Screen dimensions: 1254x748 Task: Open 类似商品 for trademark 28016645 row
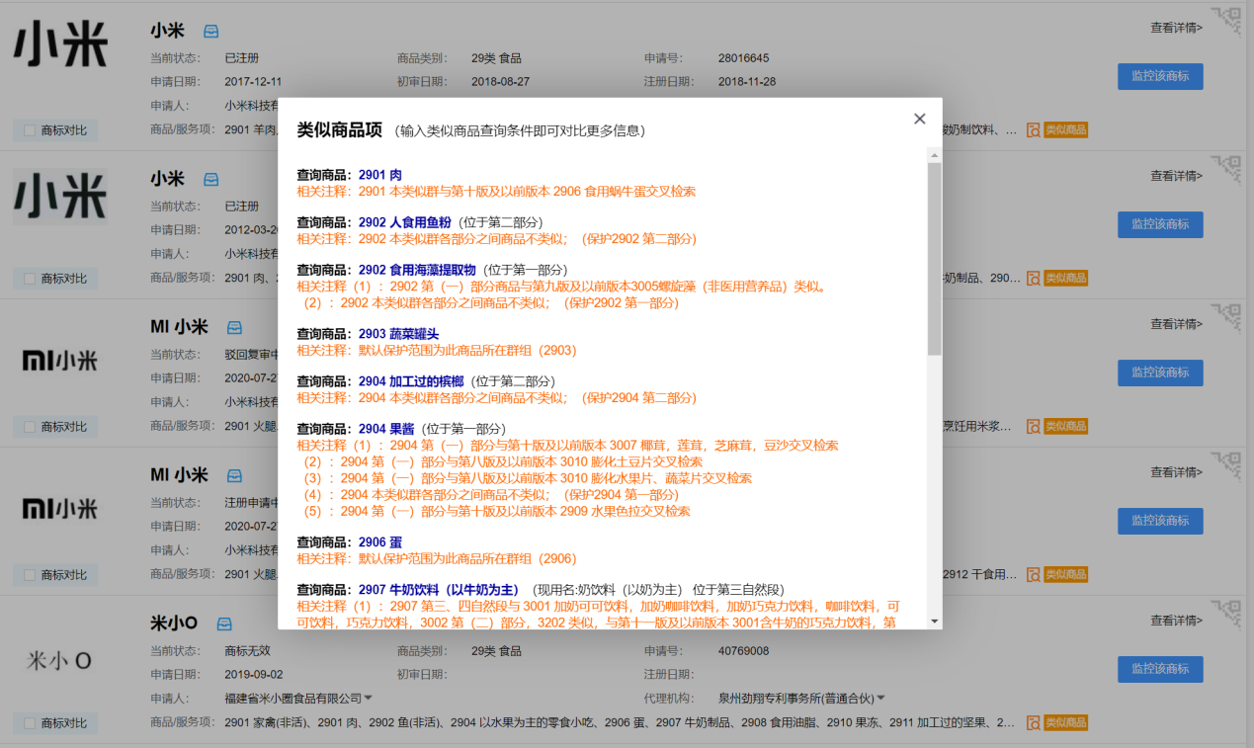(x=1057, y=129)
